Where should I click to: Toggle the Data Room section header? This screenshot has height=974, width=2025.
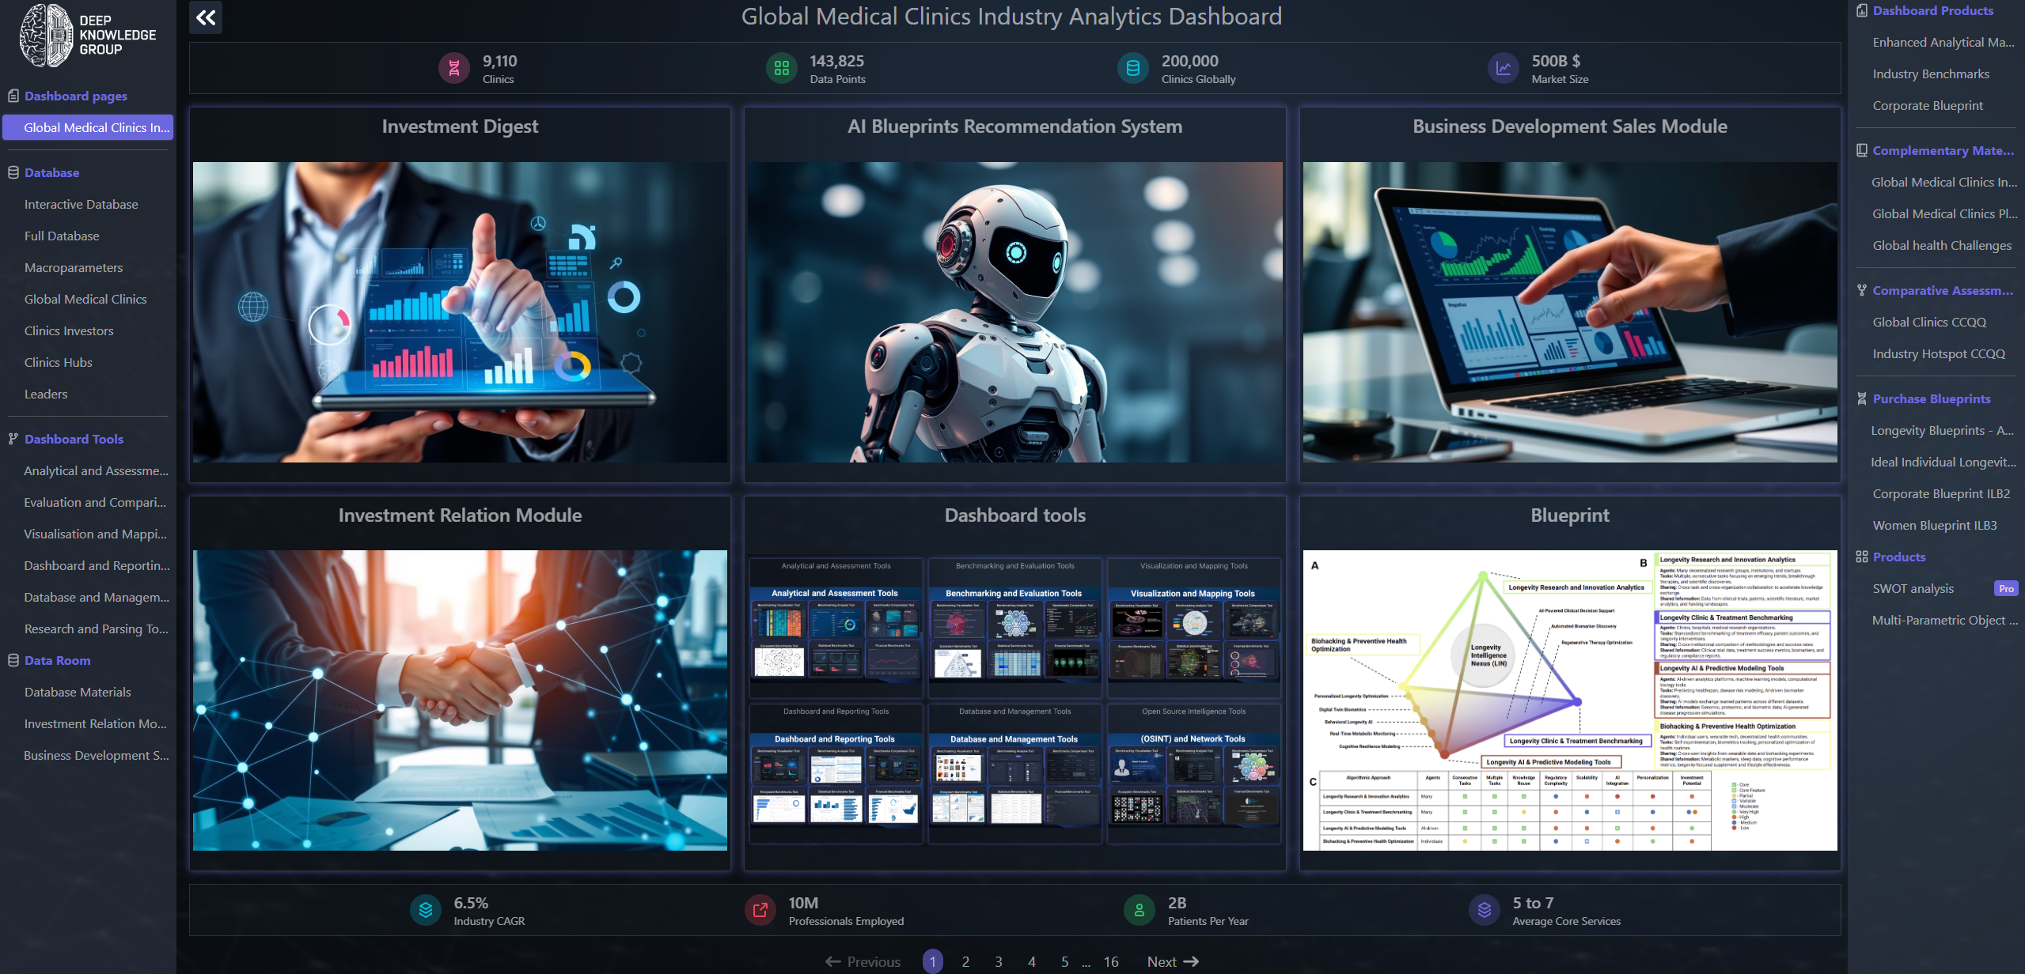point(57,660)
